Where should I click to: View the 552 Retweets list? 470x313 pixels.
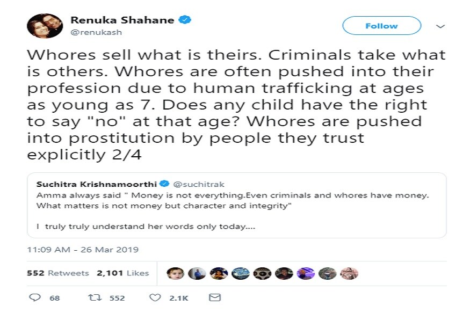coord(58,273)
